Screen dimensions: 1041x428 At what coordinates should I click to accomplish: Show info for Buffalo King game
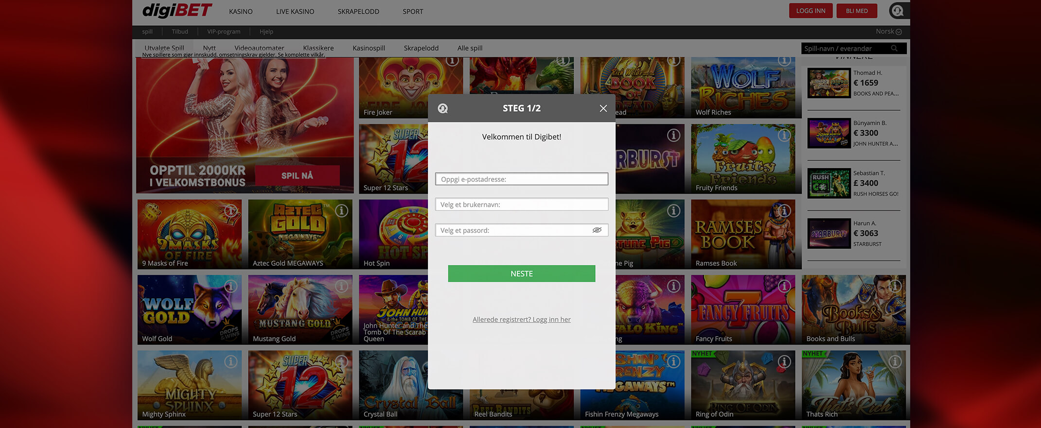tap(673, 286)
